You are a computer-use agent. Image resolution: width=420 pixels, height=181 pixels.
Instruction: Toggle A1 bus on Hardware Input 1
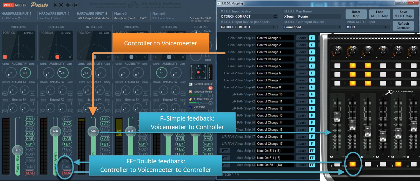pos(30,119)
